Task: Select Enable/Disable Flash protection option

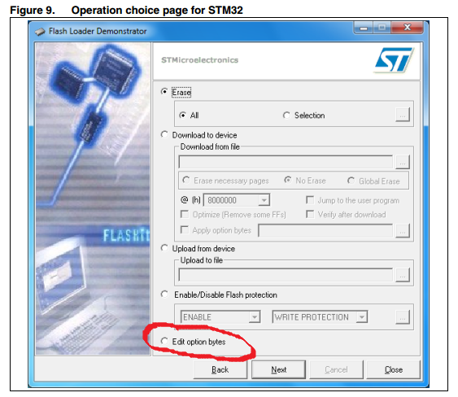Action: (x=164, y=294)
